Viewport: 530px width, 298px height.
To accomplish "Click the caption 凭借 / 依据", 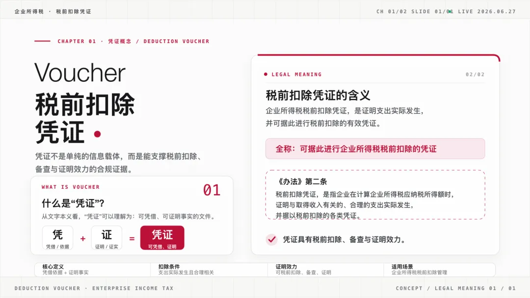I will pos(57,247).
